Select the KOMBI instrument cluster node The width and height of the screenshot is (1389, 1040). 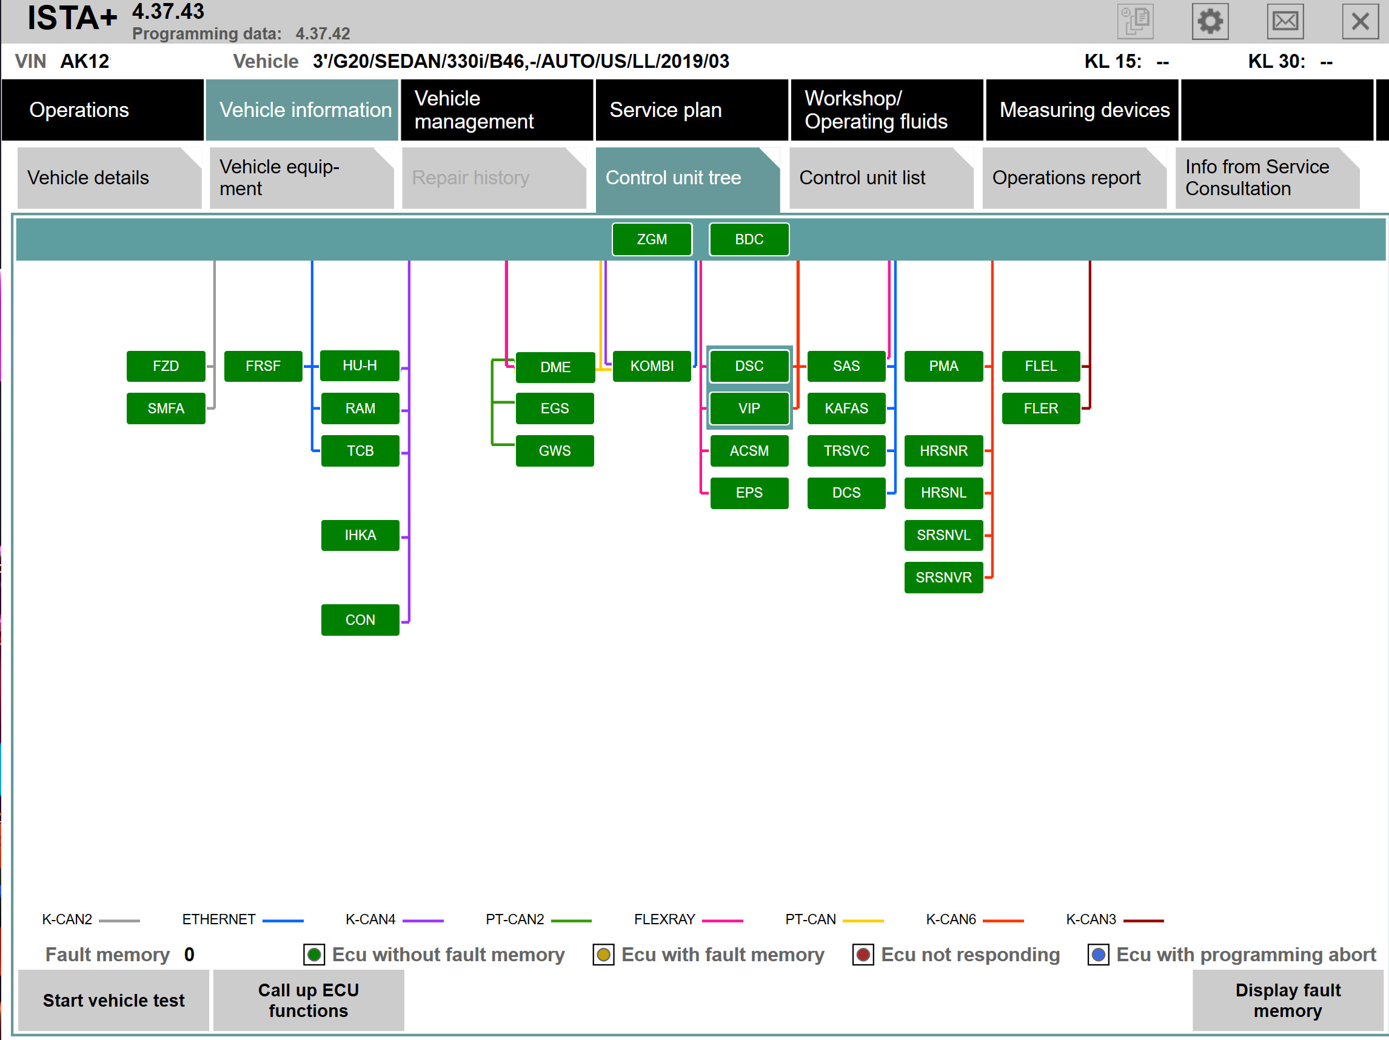[x=652, y=366]
